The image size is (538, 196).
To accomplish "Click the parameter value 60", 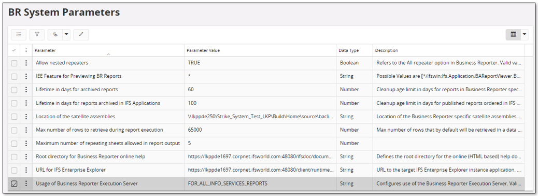I will click(260, 90).
